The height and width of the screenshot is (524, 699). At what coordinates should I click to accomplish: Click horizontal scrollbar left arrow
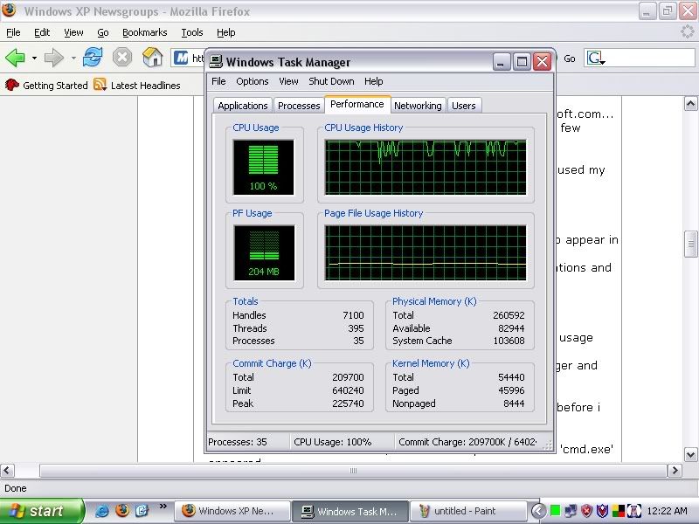(x=8, y=471)
